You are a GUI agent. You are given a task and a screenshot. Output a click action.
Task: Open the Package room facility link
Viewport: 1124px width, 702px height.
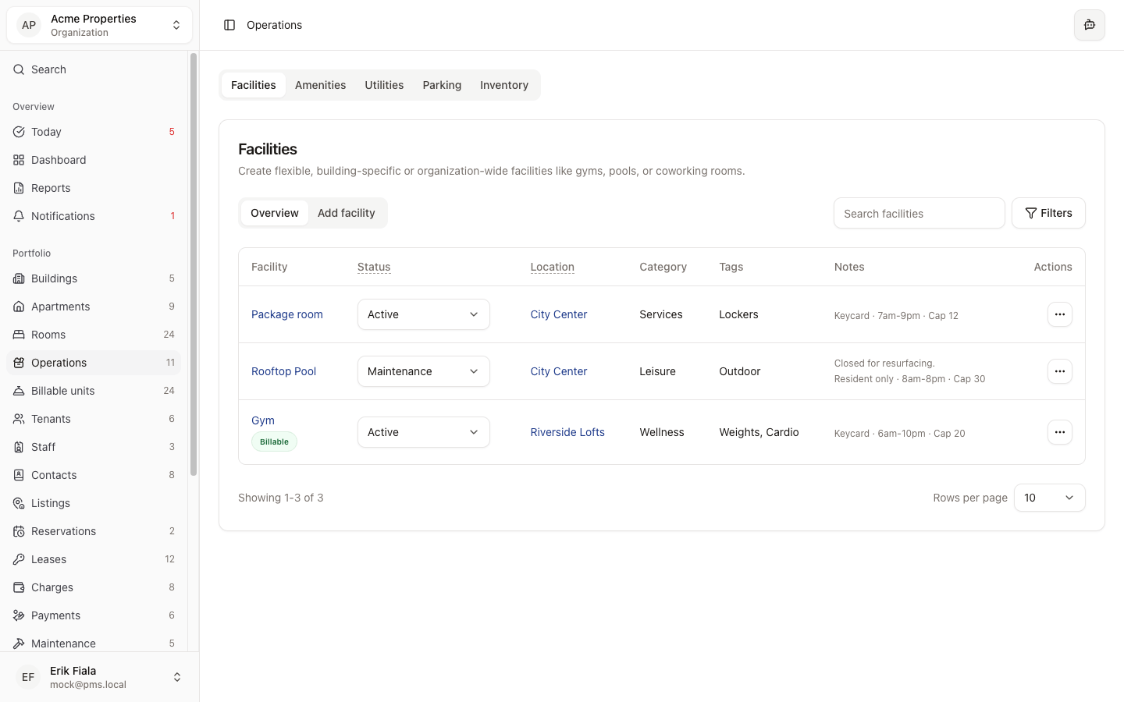286,314
